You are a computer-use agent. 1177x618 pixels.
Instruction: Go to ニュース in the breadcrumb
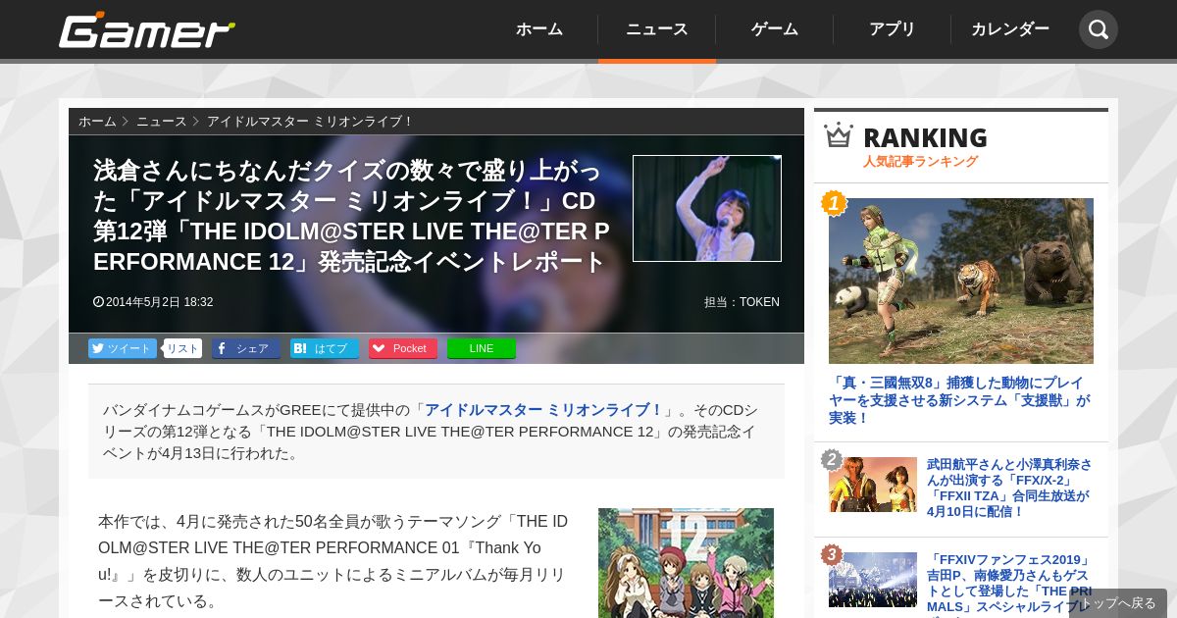click(x=161, y=122)
